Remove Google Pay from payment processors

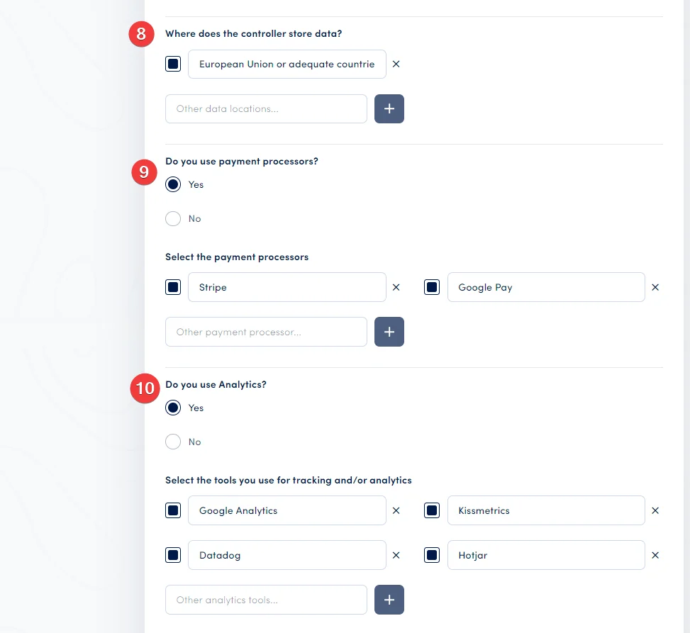(655, 287)
